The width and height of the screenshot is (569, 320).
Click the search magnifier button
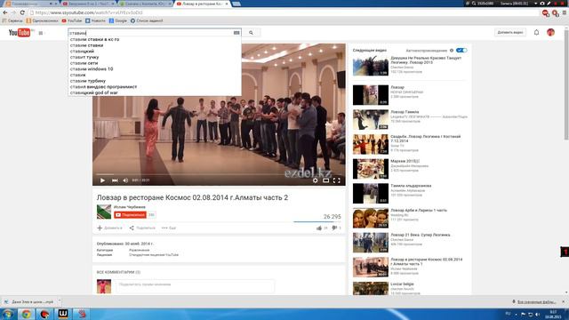pos(251,33)
